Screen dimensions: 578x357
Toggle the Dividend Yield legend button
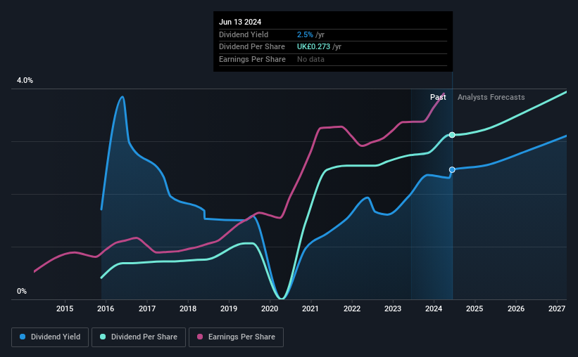(x=50, y=337)
